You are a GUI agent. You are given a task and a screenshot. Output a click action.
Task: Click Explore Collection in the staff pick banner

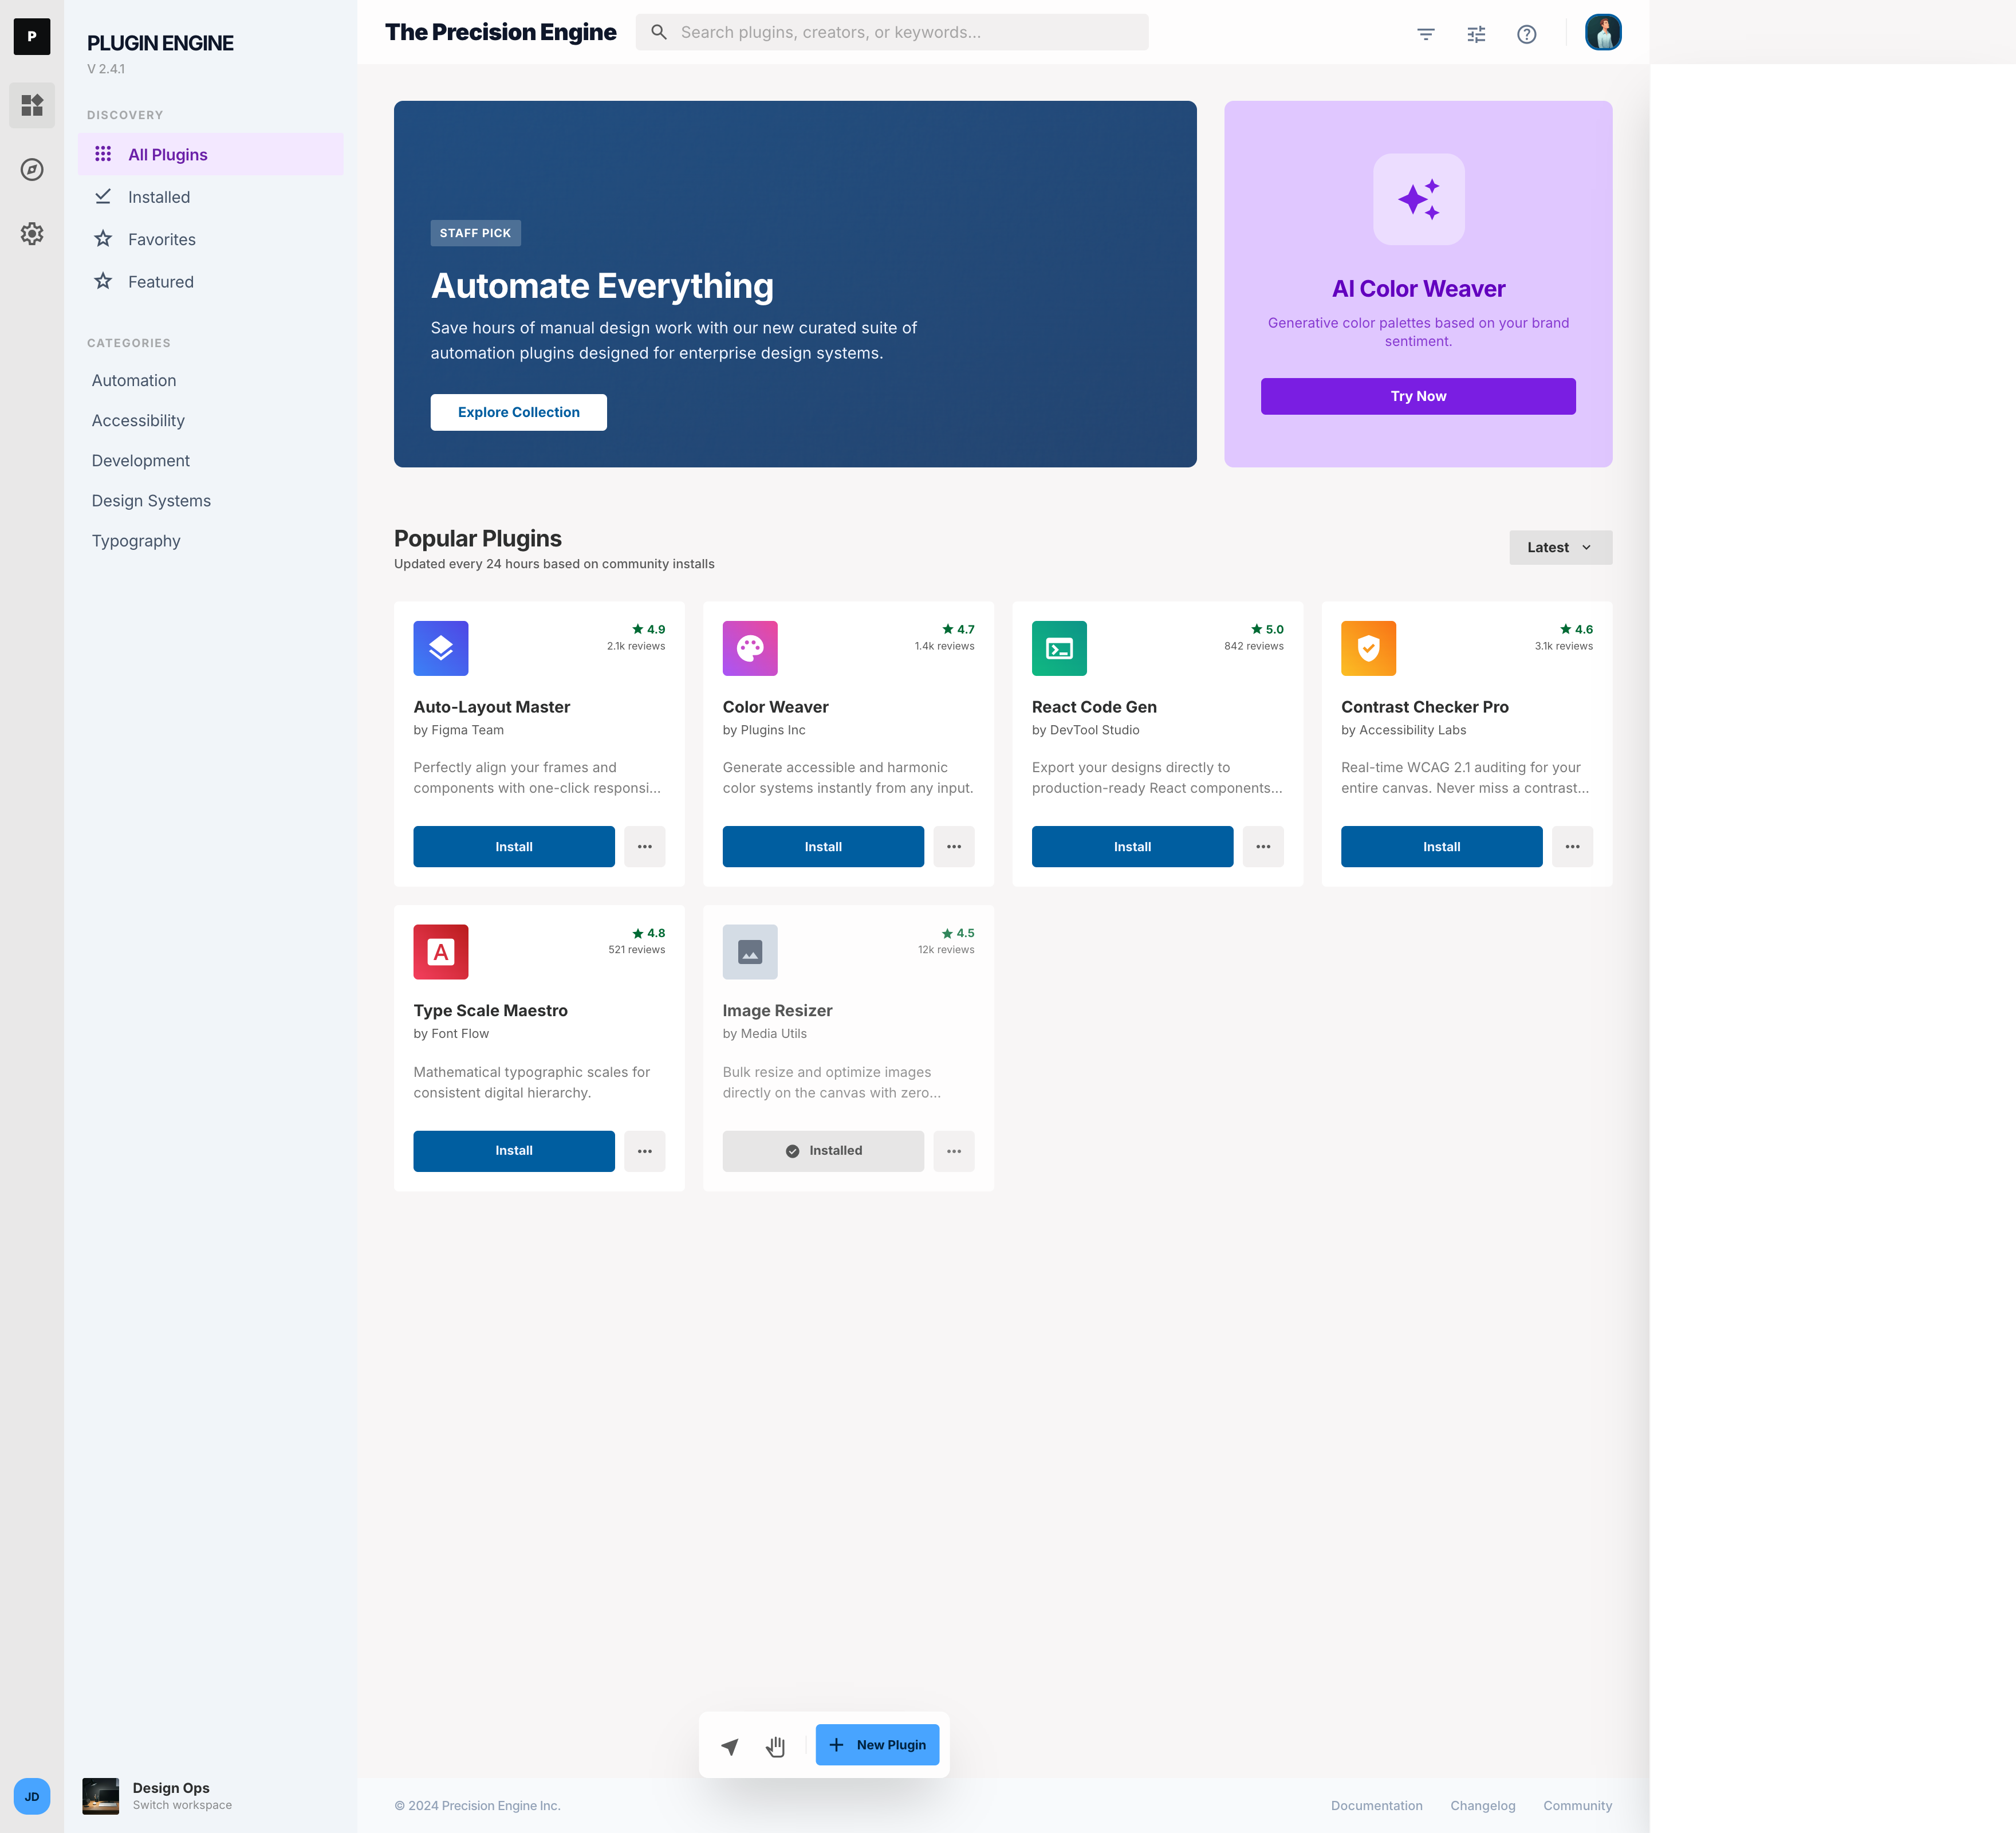click(x=518, y=412)
